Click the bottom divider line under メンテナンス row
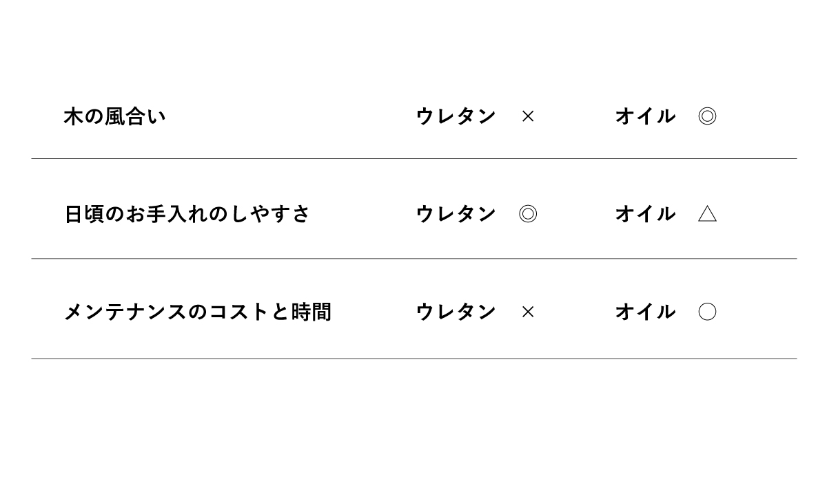 [x=413, y=359]
